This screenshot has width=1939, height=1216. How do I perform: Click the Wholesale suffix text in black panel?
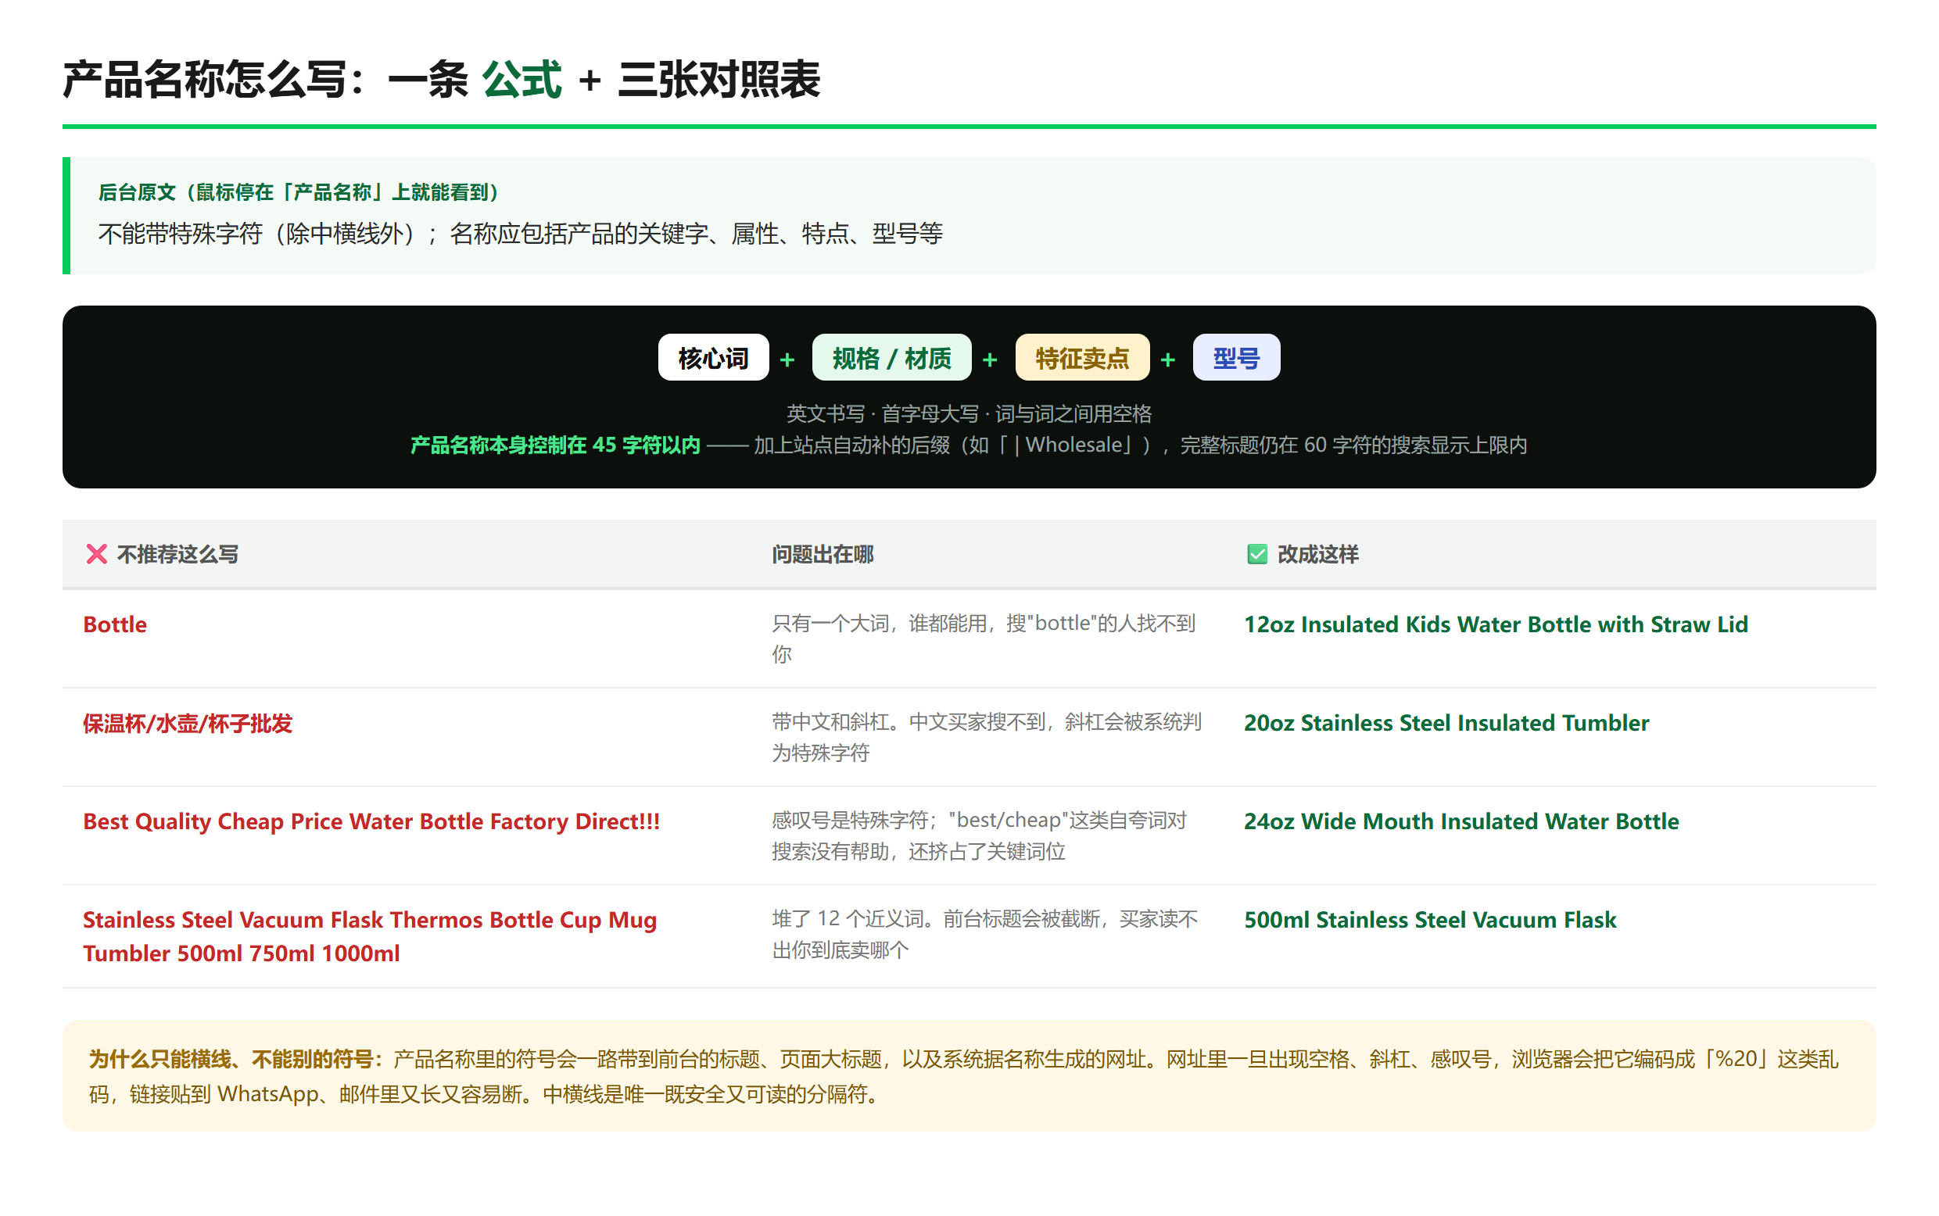click(1073, 445)
